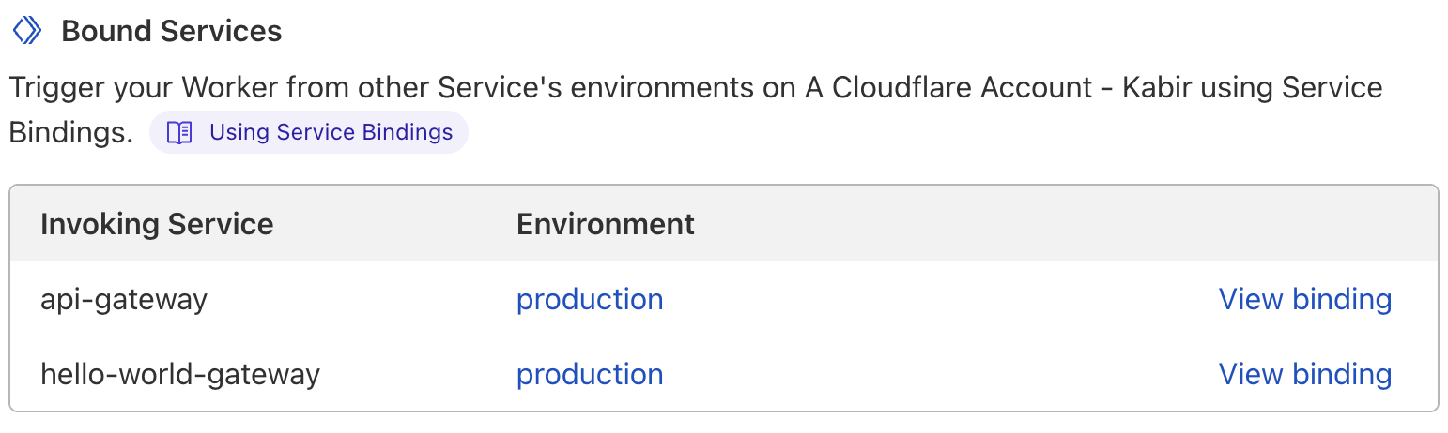Open the Using Service Bindings documentation link
This screenshot has height=433, width=1448.
click(x=331, y=133)
